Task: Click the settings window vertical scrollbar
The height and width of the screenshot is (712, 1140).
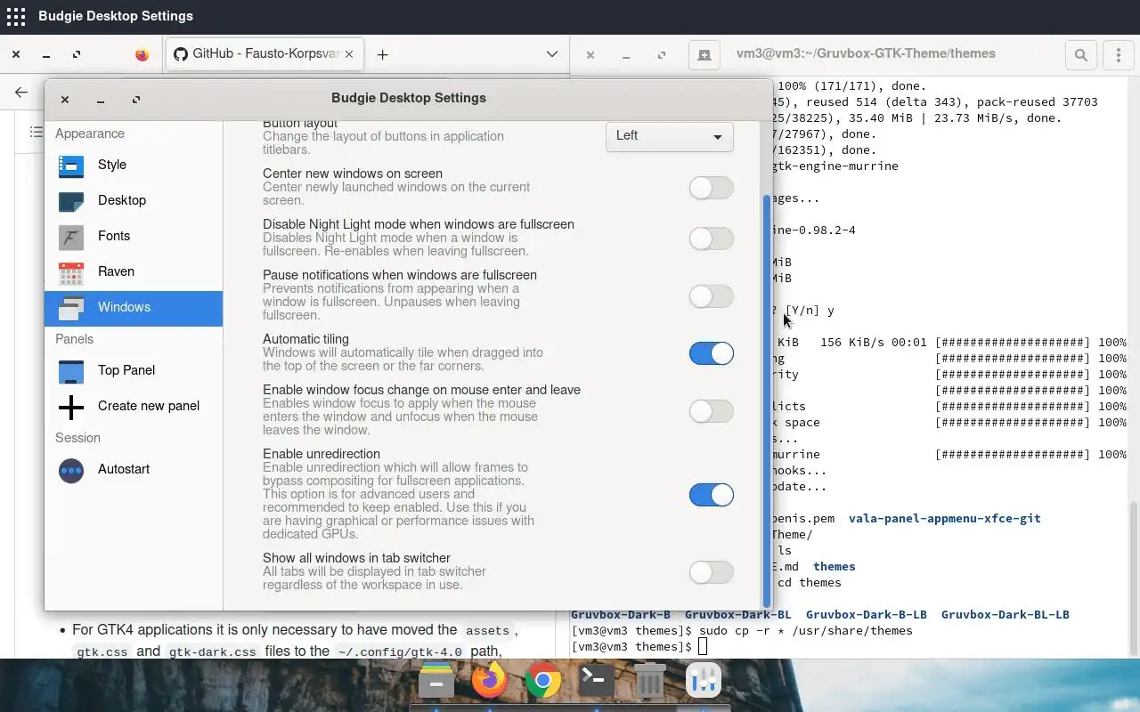Action: pyautogui.click(x=767, y=400)
